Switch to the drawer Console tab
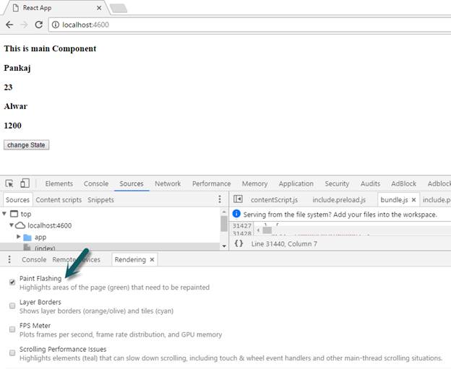Screen dimensions: 451x372 pos(34,259)
